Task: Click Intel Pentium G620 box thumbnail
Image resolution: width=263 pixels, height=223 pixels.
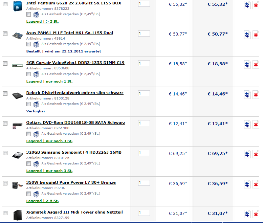Action: click(18, 6)
